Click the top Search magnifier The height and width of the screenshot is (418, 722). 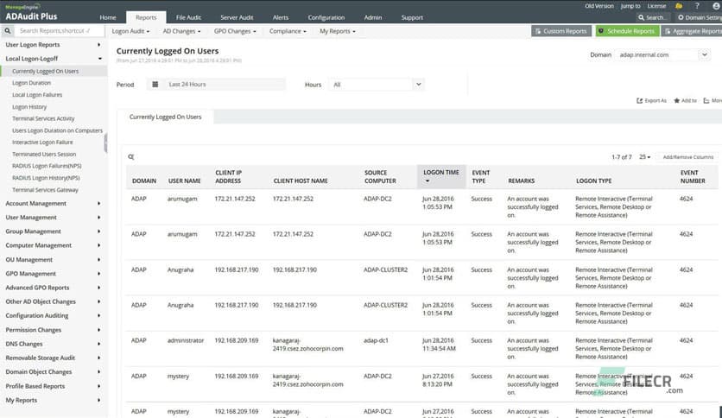(x=641, y=17)
